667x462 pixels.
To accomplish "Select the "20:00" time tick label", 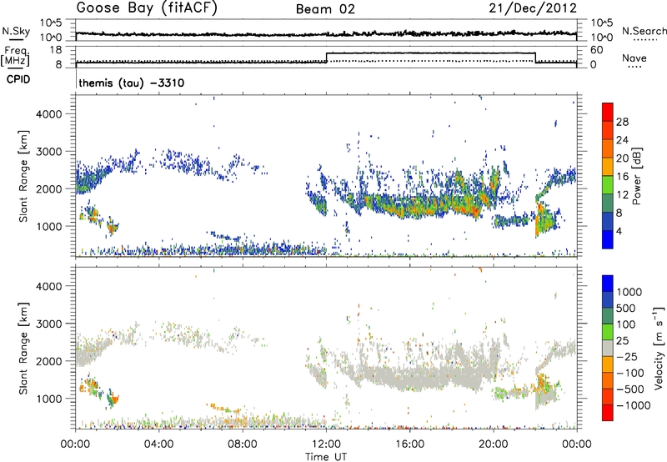I will (493, 444).
